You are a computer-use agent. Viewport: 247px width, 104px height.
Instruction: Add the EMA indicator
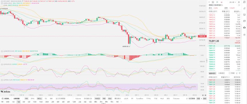[x=33, y=99]
